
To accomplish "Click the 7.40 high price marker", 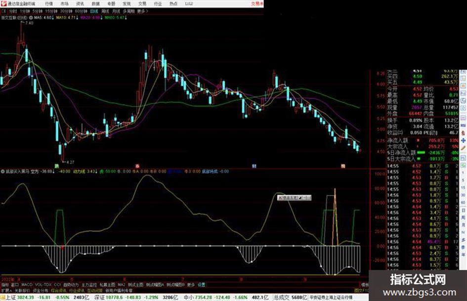I will tap(29, 23).
